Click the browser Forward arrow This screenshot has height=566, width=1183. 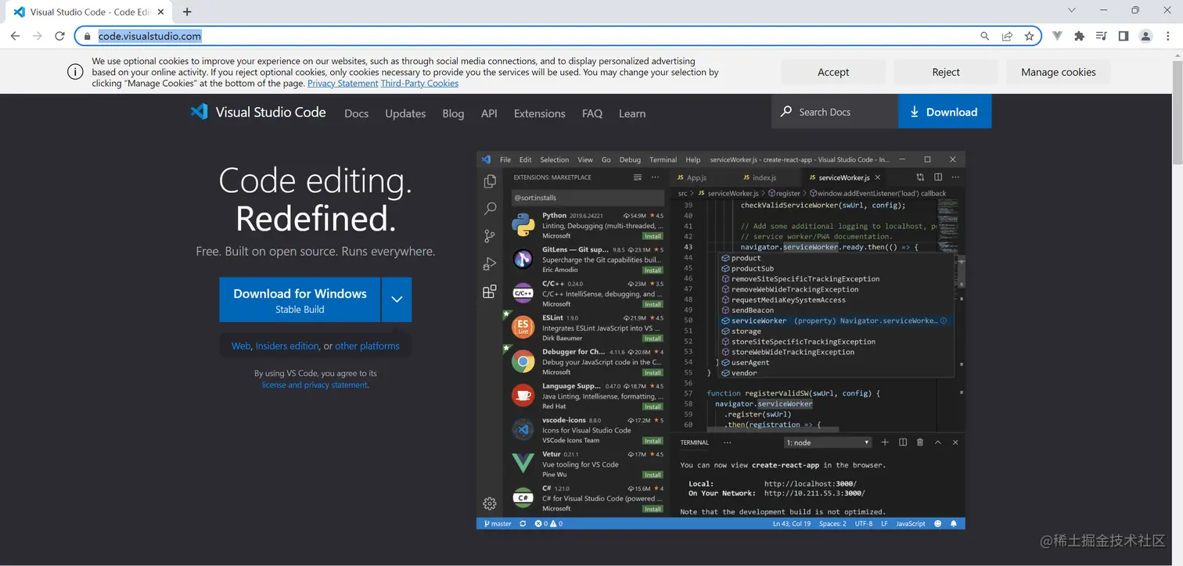[37, 36]
